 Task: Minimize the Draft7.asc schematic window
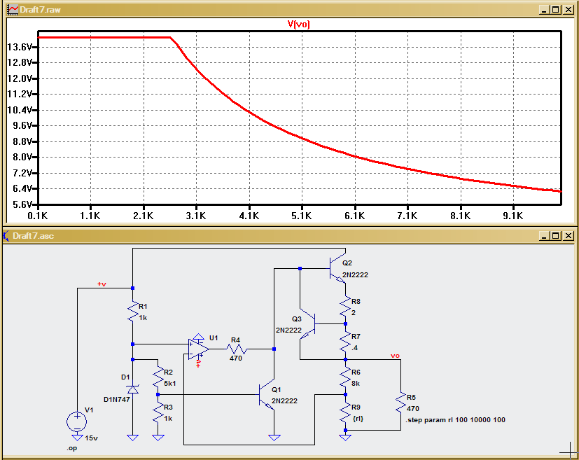543,235
